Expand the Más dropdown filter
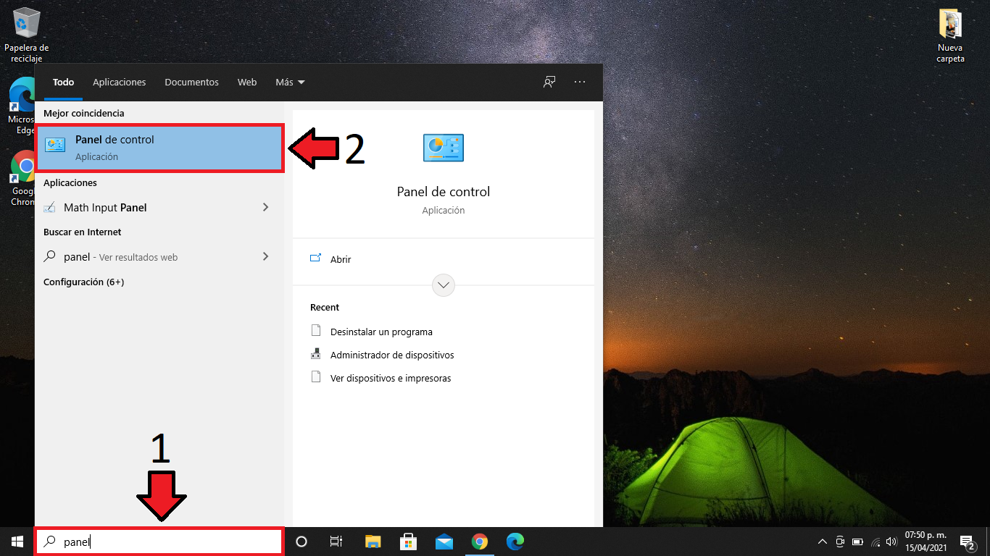This screenshot has width=990, height=556. (x=290, y=83)
